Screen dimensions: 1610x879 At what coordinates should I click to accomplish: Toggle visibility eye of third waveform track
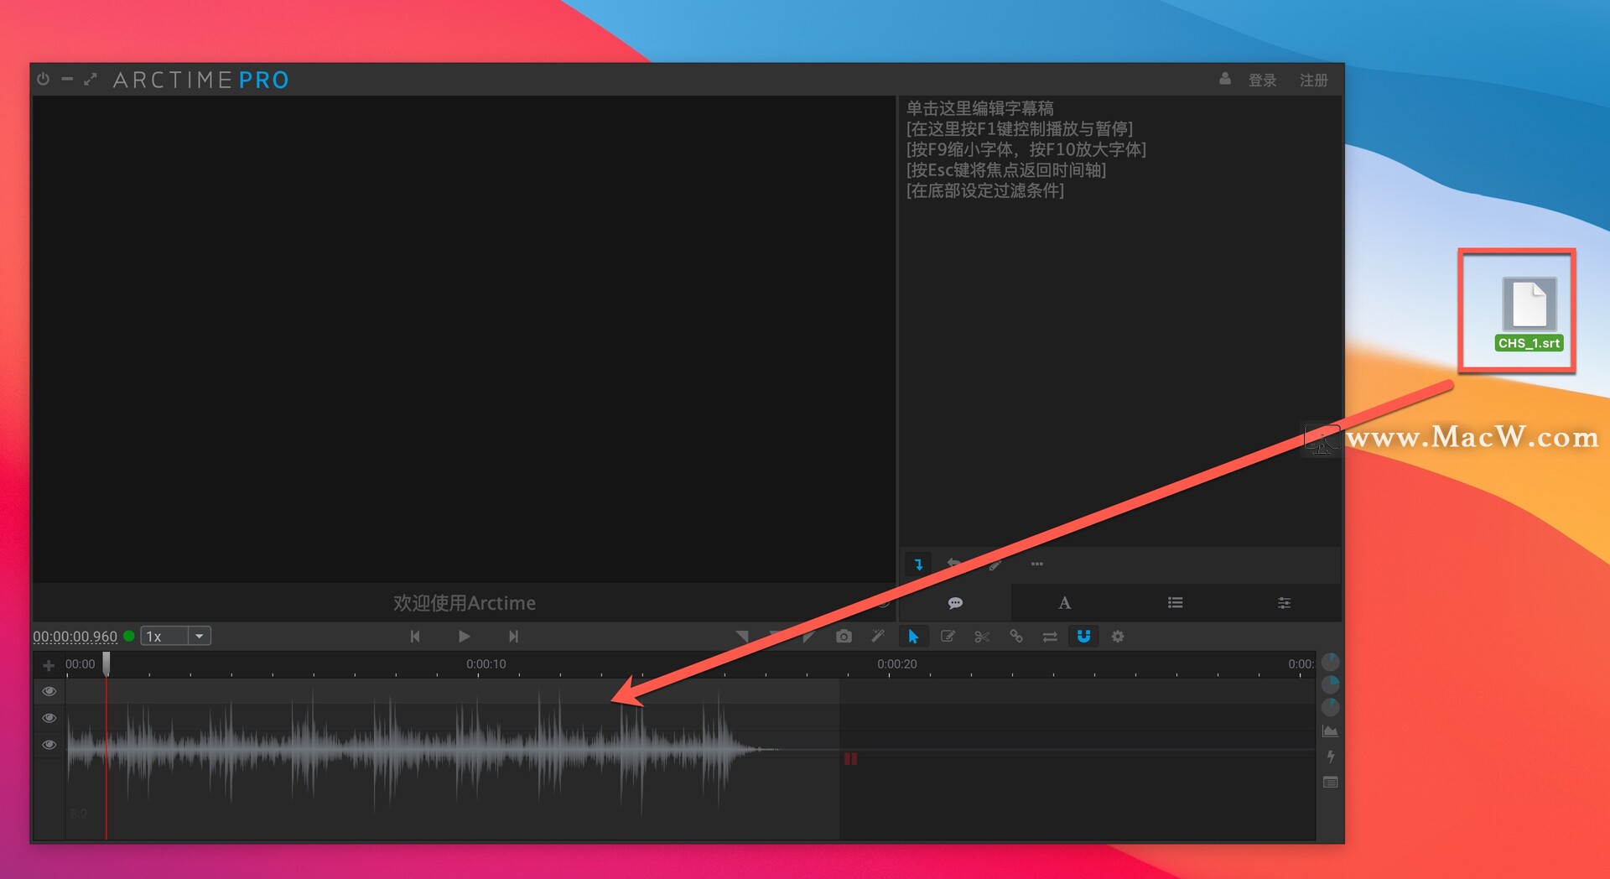pyautogui.click(x=49, y=745)
